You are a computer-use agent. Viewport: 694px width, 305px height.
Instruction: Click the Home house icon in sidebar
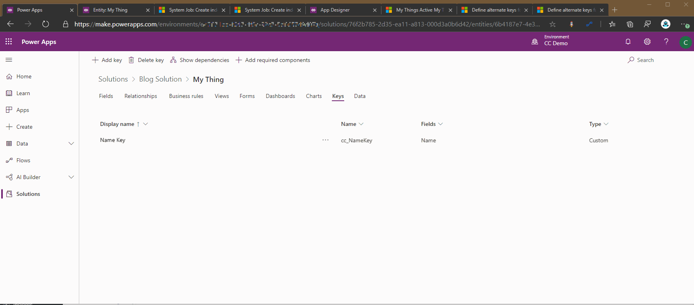click(x=9, y=76)
